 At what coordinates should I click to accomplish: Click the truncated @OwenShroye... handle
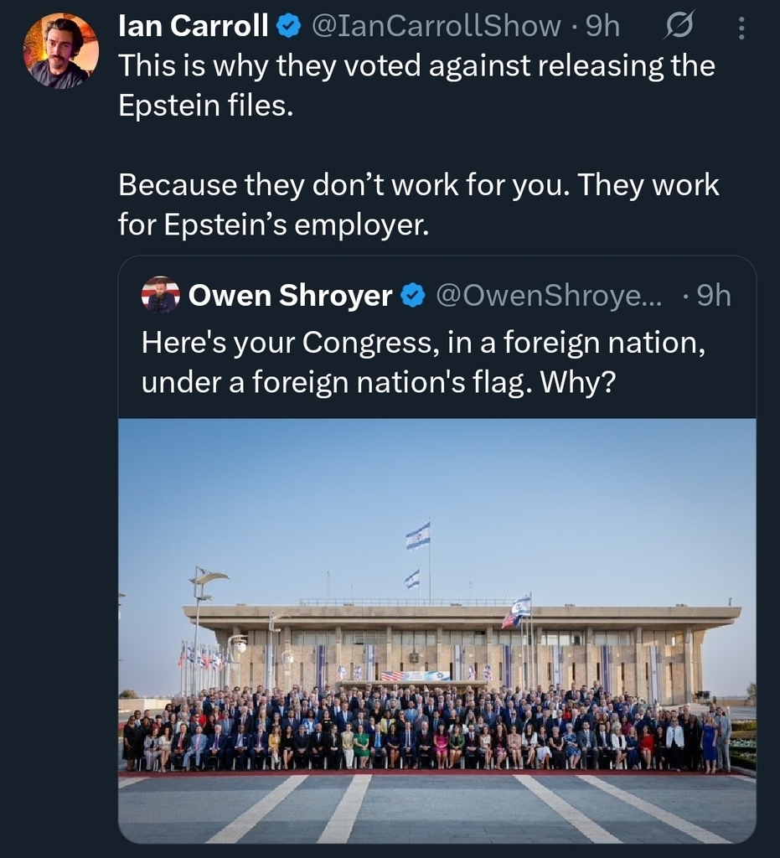point(548,295)
